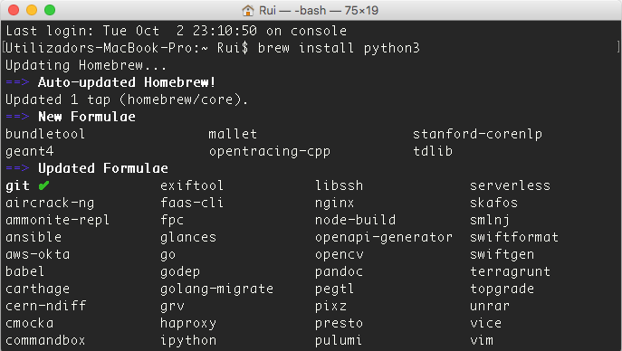Click the 'smlnj' formula name
Screen dimensions: 622x351
point(490,220)
